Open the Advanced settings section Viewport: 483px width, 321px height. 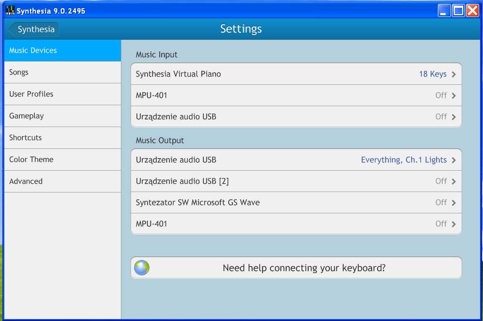click(63, 181)
